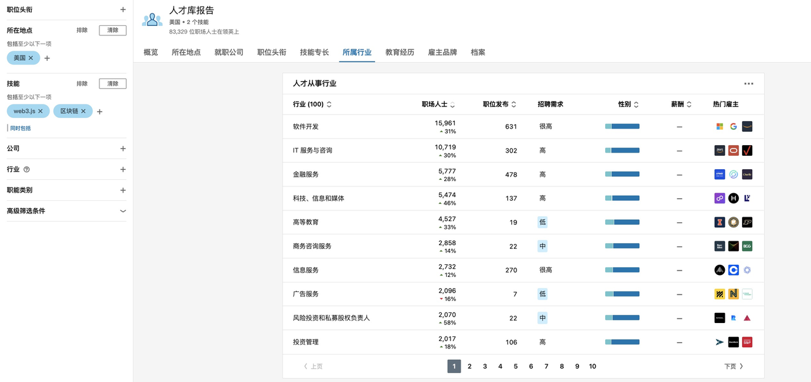Click the gender bar for 高等教育
This screenshot has height=382, width=811.
coord(622,222)
